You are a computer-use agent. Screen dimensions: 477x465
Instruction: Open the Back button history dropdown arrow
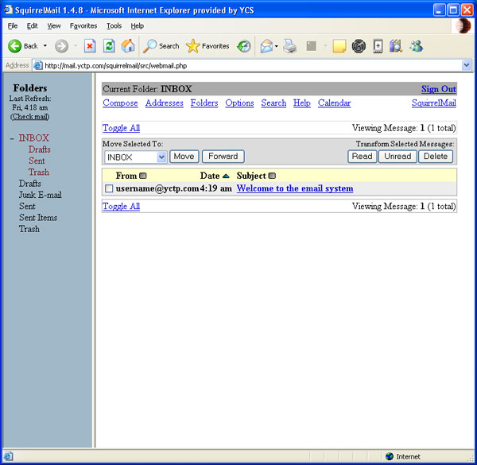coord(45,46)
